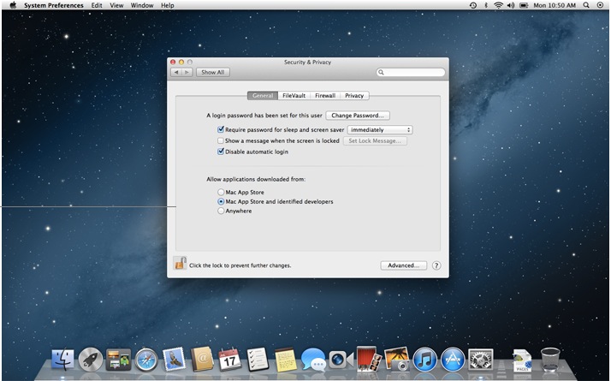This screenshot has width=611, height=381.
Task: Select Mac App Store and identified developers
Action: coord(221,201)
